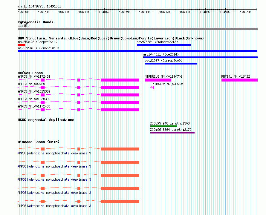Click the large exon of AMPD3 NM_000480

coord(120,87)
